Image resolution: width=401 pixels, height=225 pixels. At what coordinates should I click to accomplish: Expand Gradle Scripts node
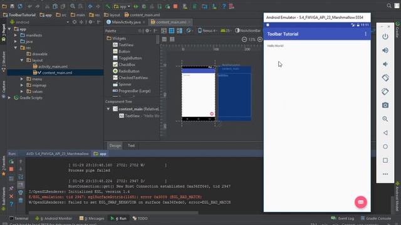coord(9,97)
